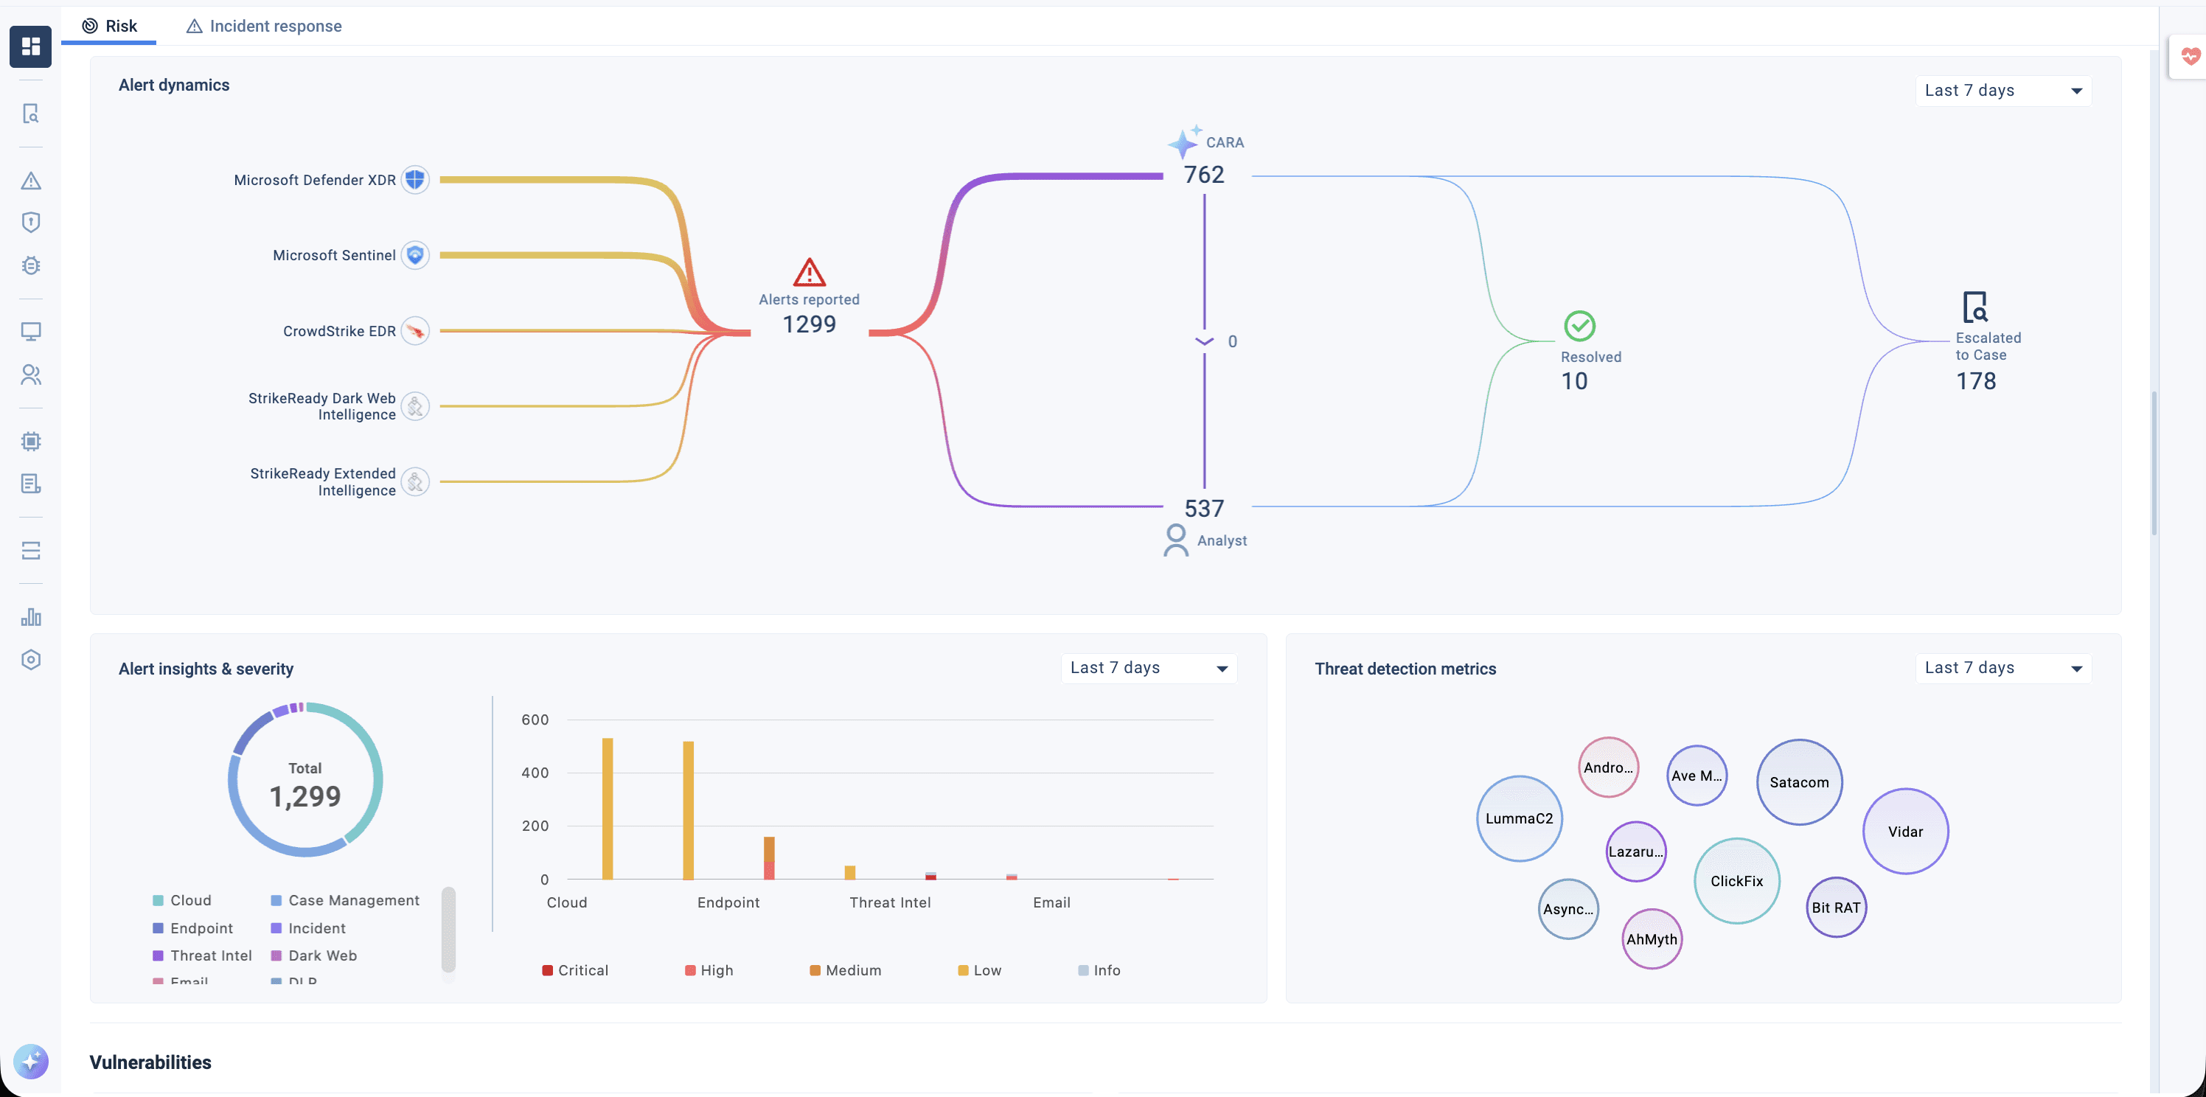The width and height of the screenshot is (2206, 1097).
Task: Click the Cloud bar in severity chart
Action: tap(607, 809)
